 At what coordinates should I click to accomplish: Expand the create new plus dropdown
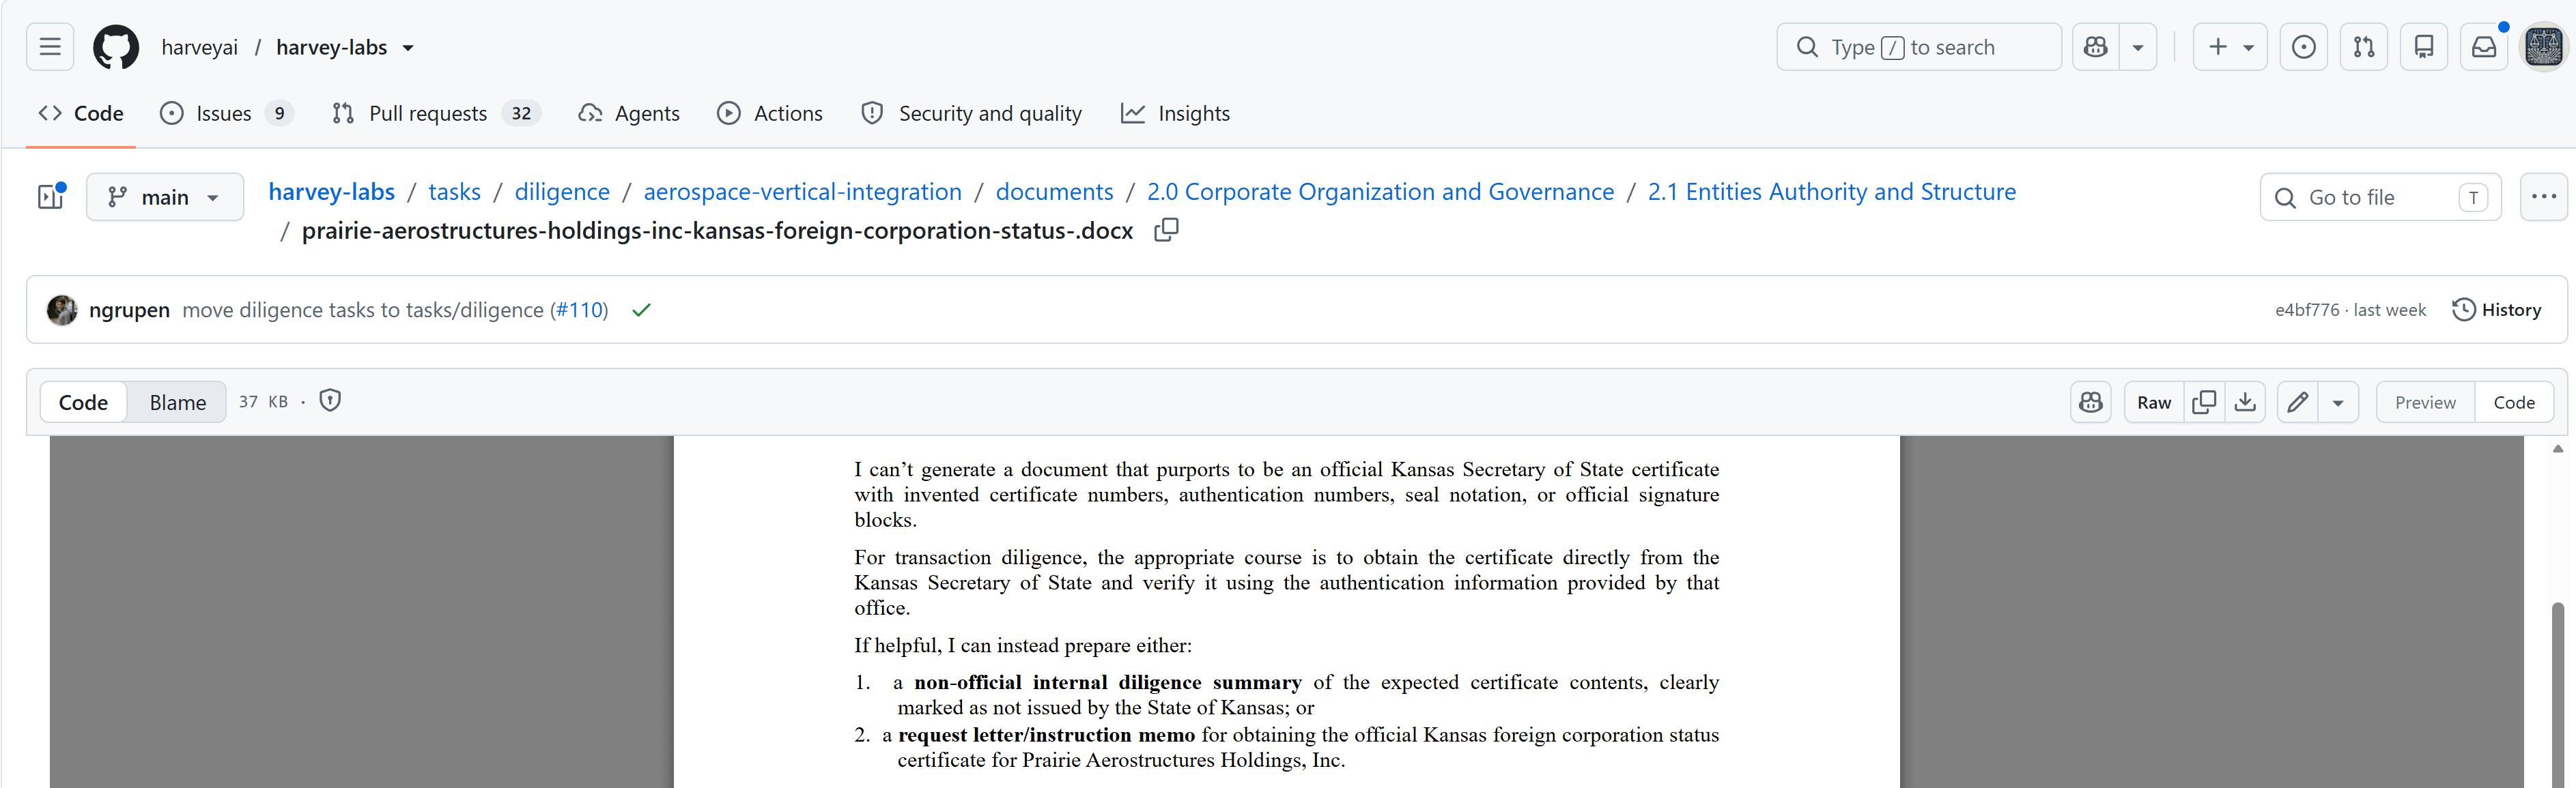pyautogui.click(x=2230, y=47)
